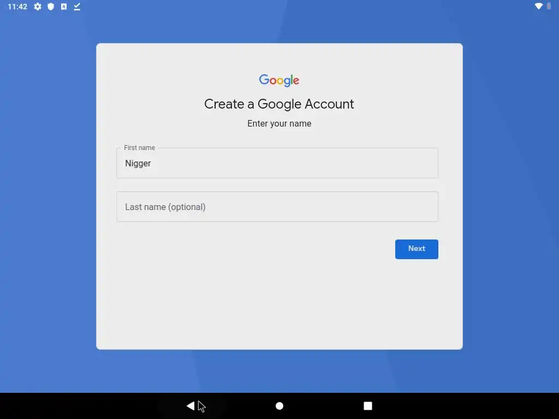
Task: Click the blue Next button
Action: pos(417,249)
